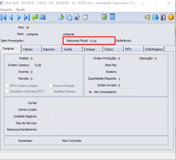Copy the record using duplicate icon
This screenshot has height=160, width=176.
point(69,17)
